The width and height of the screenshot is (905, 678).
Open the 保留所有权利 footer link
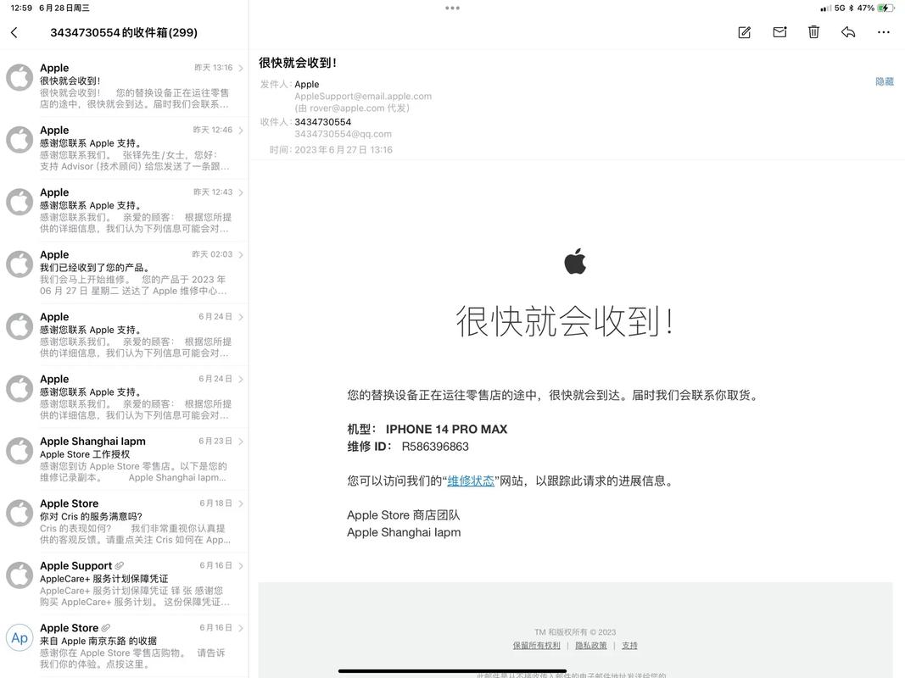pos(536,645)
